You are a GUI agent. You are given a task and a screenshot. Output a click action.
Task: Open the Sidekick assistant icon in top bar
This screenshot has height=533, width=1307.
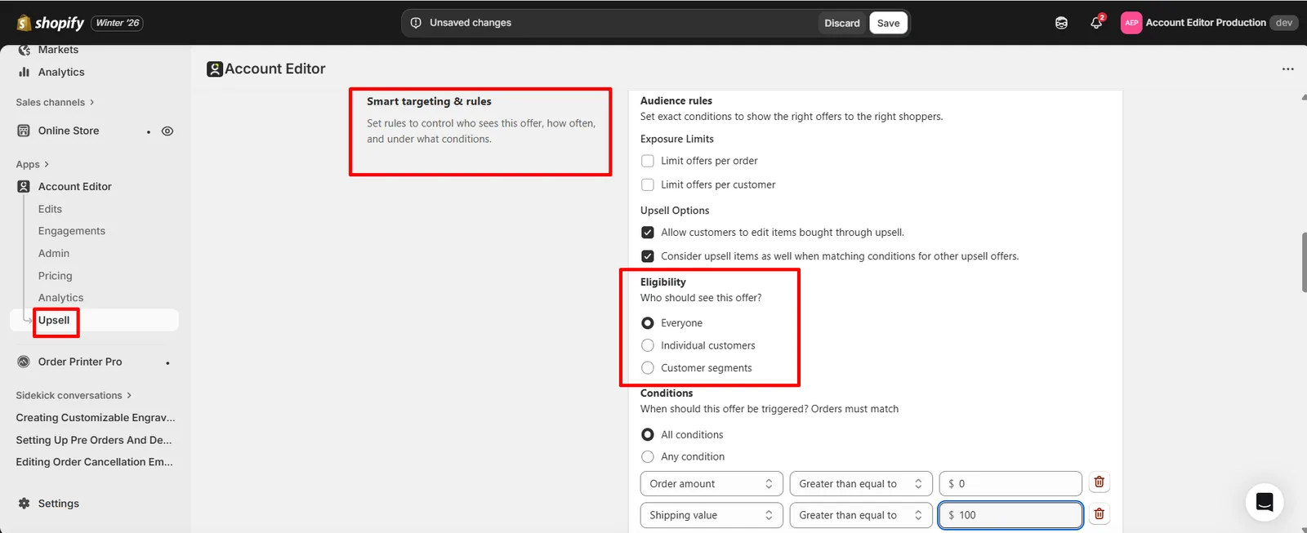click(x=1061, y=23)
